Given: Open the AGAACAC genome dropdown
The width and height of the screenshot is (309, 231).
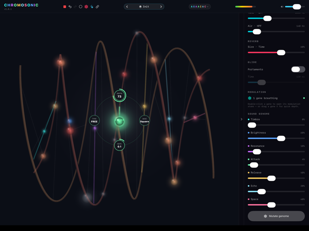Looking at the screenshot, I should (x=200, y=7).
